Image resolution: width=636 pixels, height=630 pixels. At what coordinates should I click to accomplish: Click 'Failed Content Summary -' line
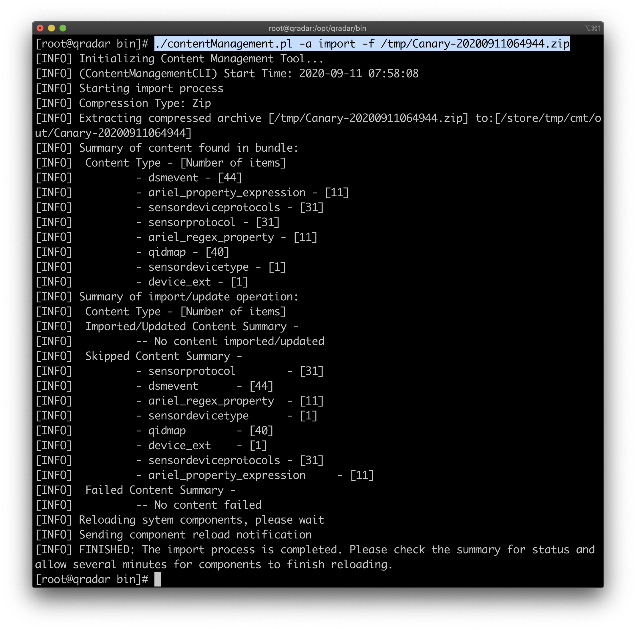pyautogui.click(x=136, y=490)
